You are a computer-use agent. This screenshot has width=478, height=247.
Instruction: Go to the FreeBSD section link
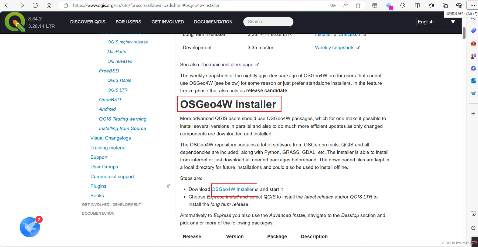pos(109,71)
